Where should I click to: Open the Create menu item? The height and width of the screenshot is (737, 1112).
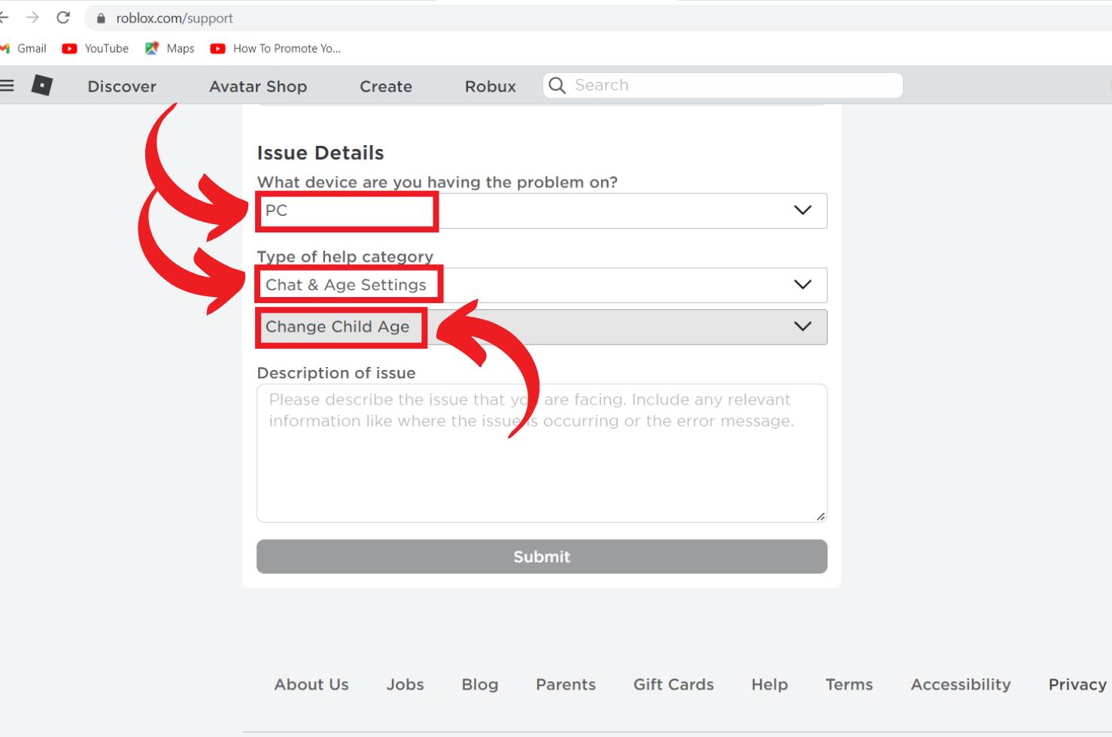[x=386, y=86]
